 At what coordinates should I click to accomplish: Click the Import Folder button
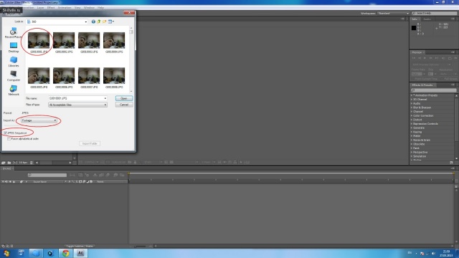[x=90, y=143]
